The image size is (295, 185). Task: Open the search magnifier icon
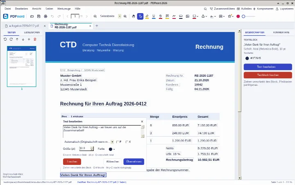point(205,9)
